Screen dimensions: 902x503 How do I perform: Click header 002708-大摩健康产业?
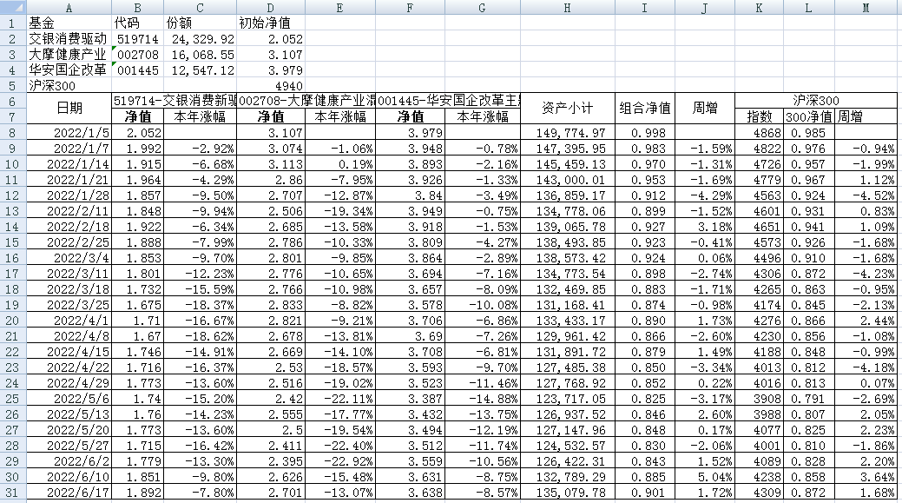(x=306, y=100)
